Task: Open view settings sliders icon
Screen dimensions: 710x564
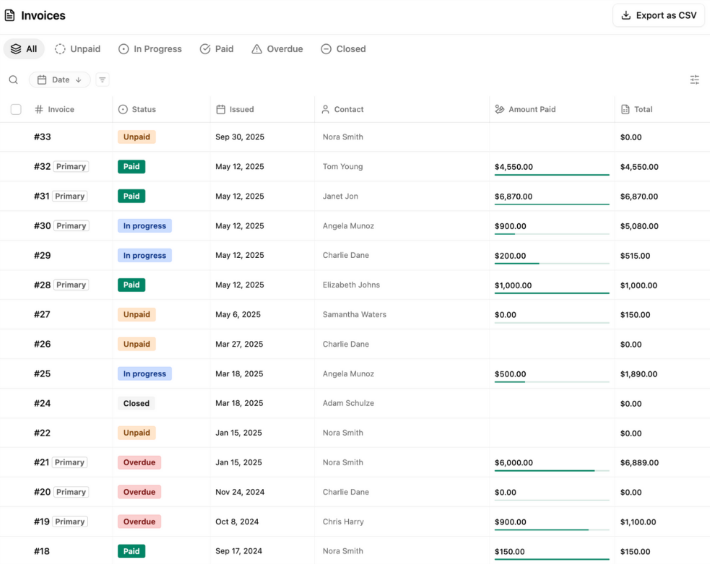Action: click(x=695, y=79)
